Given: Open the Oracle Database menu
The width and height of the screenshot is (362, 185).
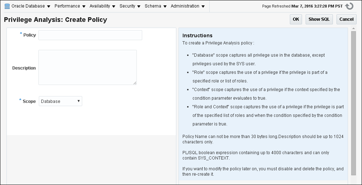Looking at the screenshot, I should tap(28, 6).
